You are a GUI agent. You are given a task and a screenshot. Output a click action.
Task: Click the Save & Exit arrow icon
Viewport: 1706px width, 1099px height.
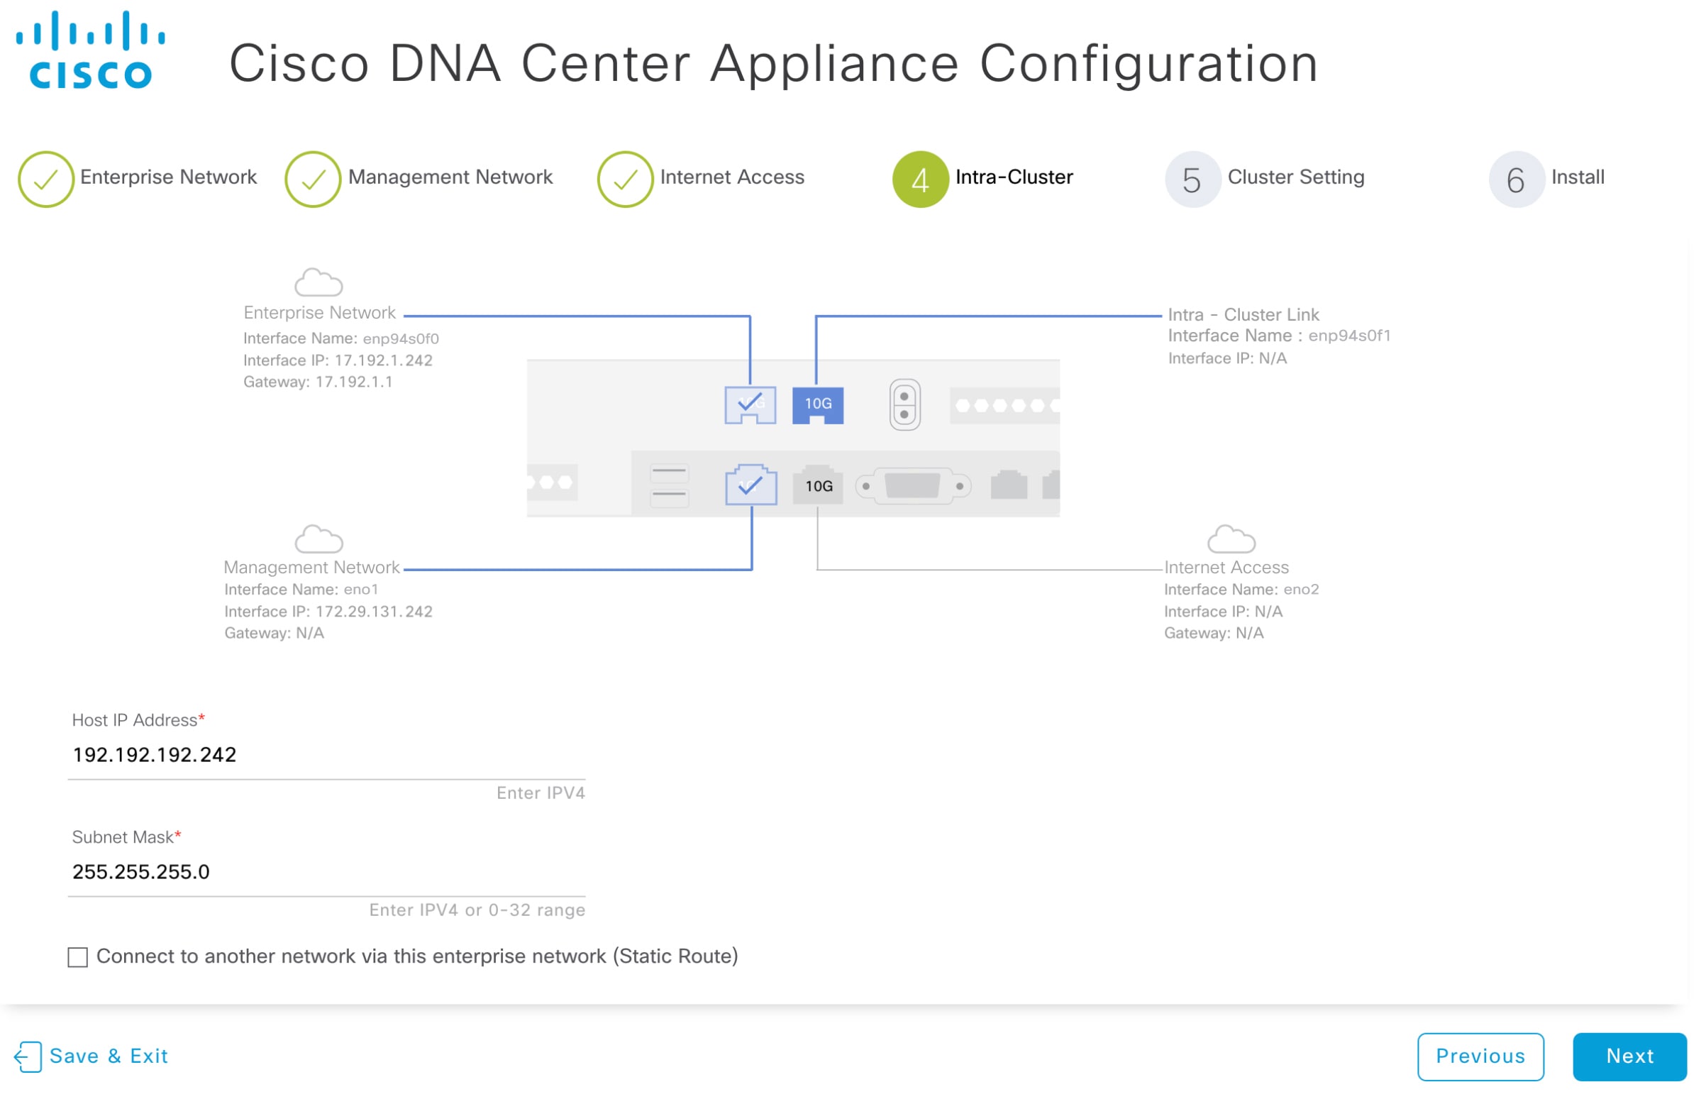28,1058
